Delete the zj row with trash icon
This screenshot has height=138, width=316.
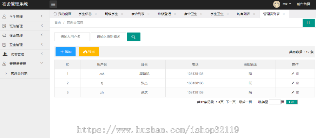[x=297, y=83]
